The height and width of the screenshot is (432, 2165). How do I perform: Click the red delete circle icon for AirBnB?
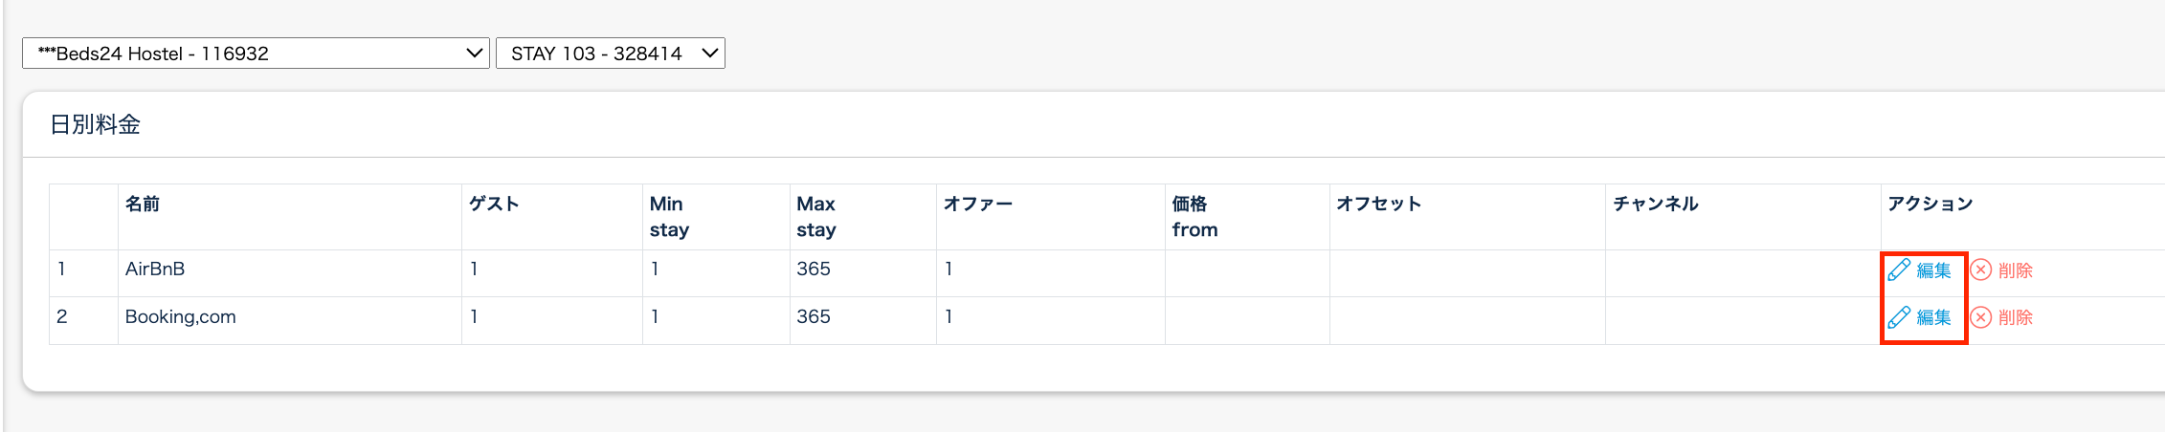tap(1981, 270)
